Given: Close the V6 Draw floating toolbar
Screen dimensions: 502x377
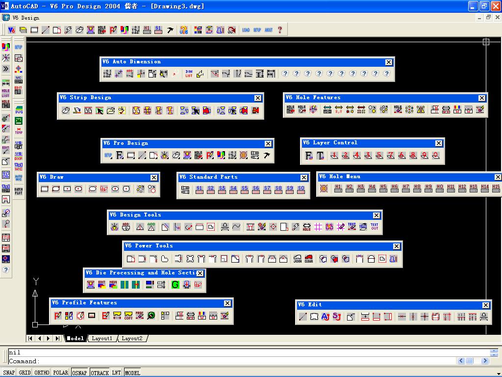Looking at the screenshot, I should tap(154, 178).
